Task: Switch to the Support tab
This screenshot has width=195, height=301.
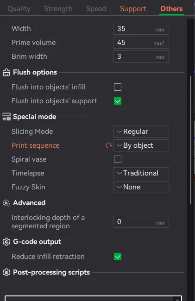Action: [x=133, y=9]
